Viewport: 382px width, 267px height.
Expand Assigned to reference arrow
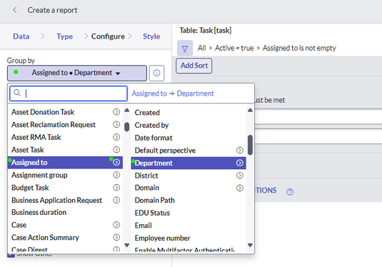116,162
